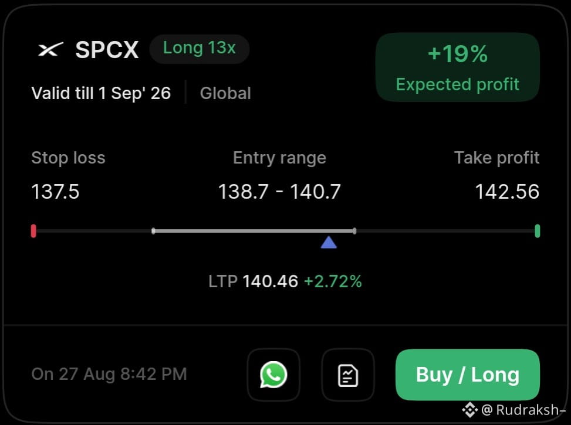
Task: Click the Valid till 1 Sep' 26 text
Action: 101,93
